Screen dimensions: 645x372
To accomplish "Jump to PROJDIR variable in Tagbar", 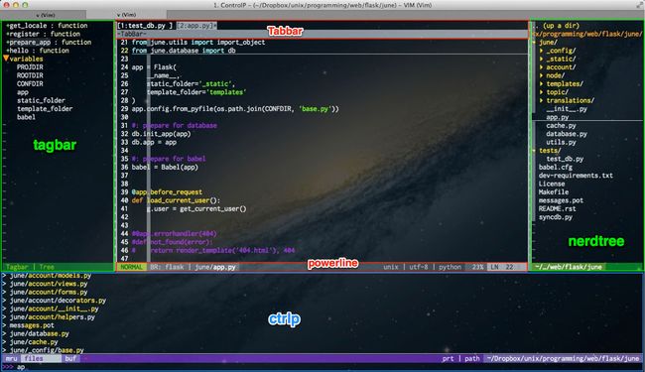I will coord(30,67).
